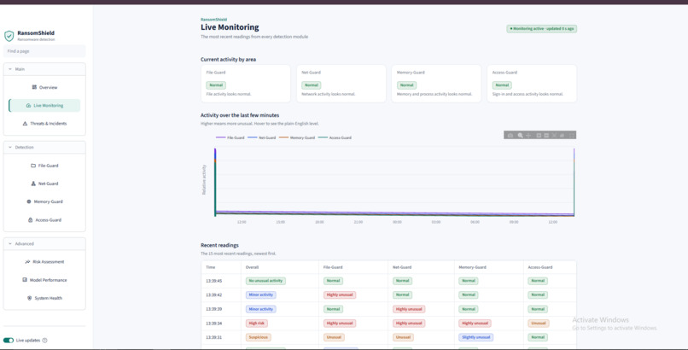Click the Risk Assessment trend icon
This screenshot has width=688, height=350.
point(27,262)
